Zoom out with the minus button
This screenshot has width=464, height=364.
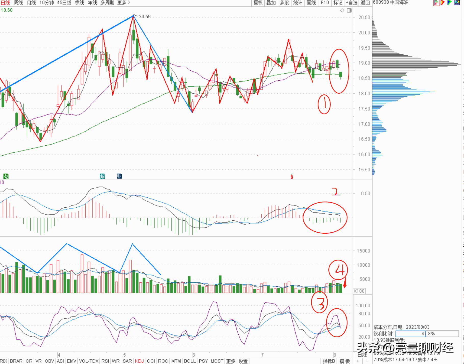pos(367,361)
